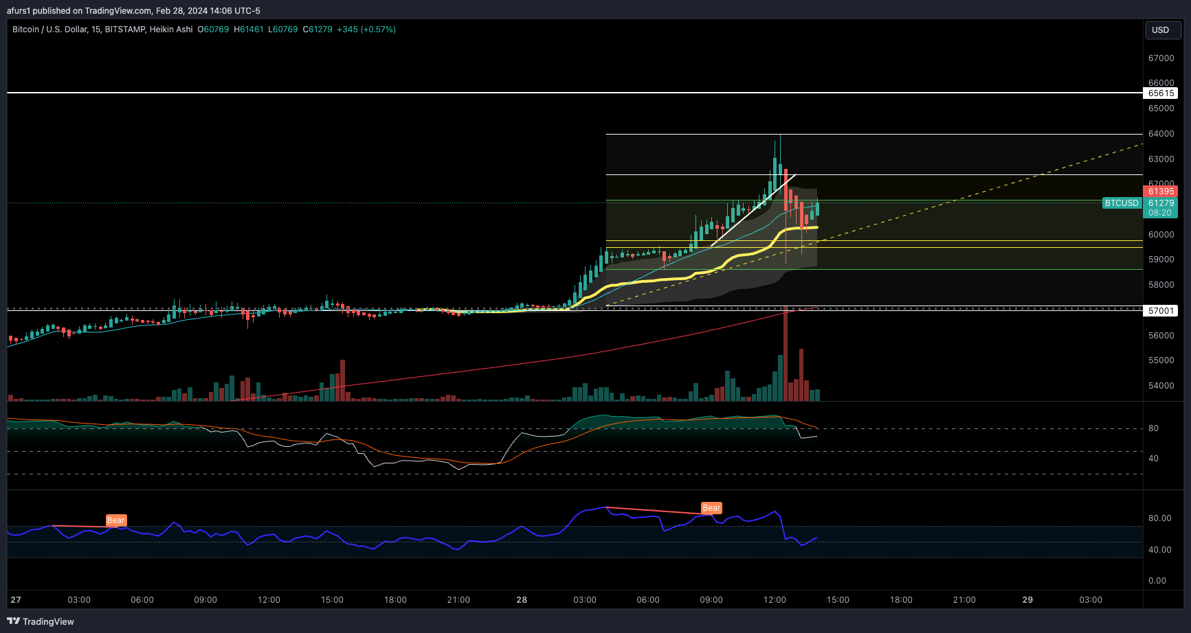Click the 58000 price axis label
This screenshot has height=633, width=1191.
(1161, 285)
